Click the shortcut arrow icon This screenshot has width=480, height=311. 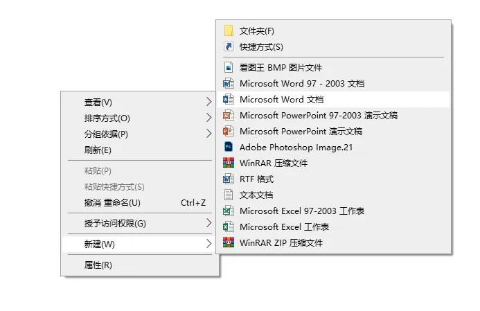click(228, 47)
